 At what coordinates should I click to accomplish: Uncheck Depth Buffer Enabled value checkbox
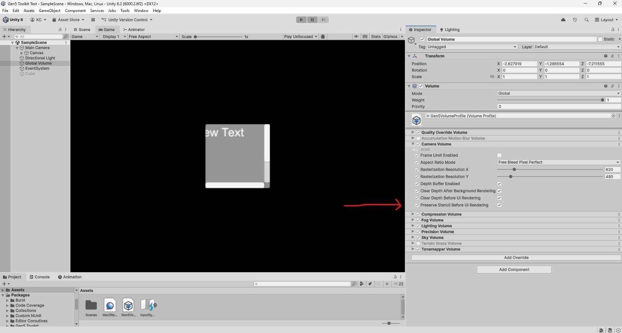(x=499, y=184)
